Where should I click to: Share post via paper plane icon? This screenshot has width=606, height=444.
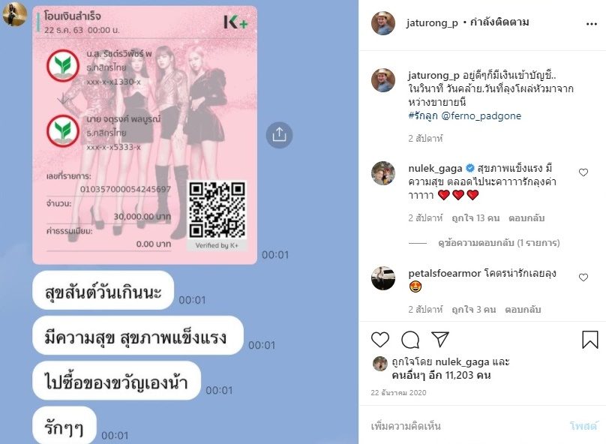point(440,339)
